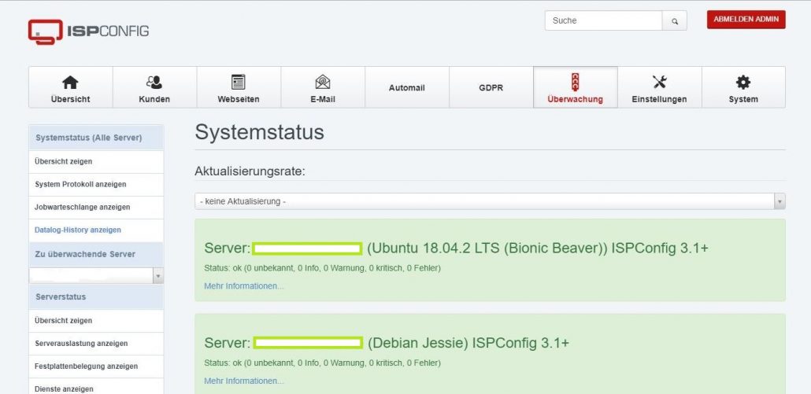Switch to the Automail tab

(406, 88)
